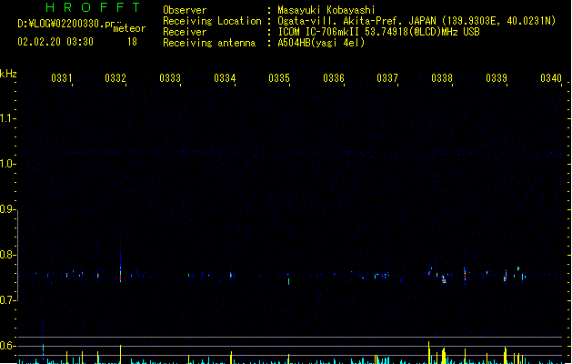
Task: Click the Ogata-vill. Akita-Pref. JAPAN location text
Action: (x=416, y=21)
